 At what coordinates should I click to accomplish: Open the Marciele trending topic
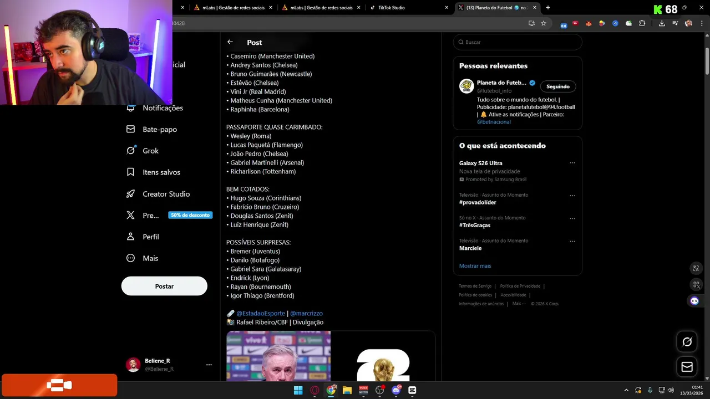470,248
